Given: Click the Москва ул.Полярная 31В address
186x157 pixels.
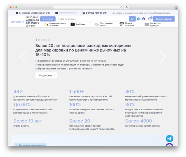Looking at the screenshot, I should tap(35, 13).
